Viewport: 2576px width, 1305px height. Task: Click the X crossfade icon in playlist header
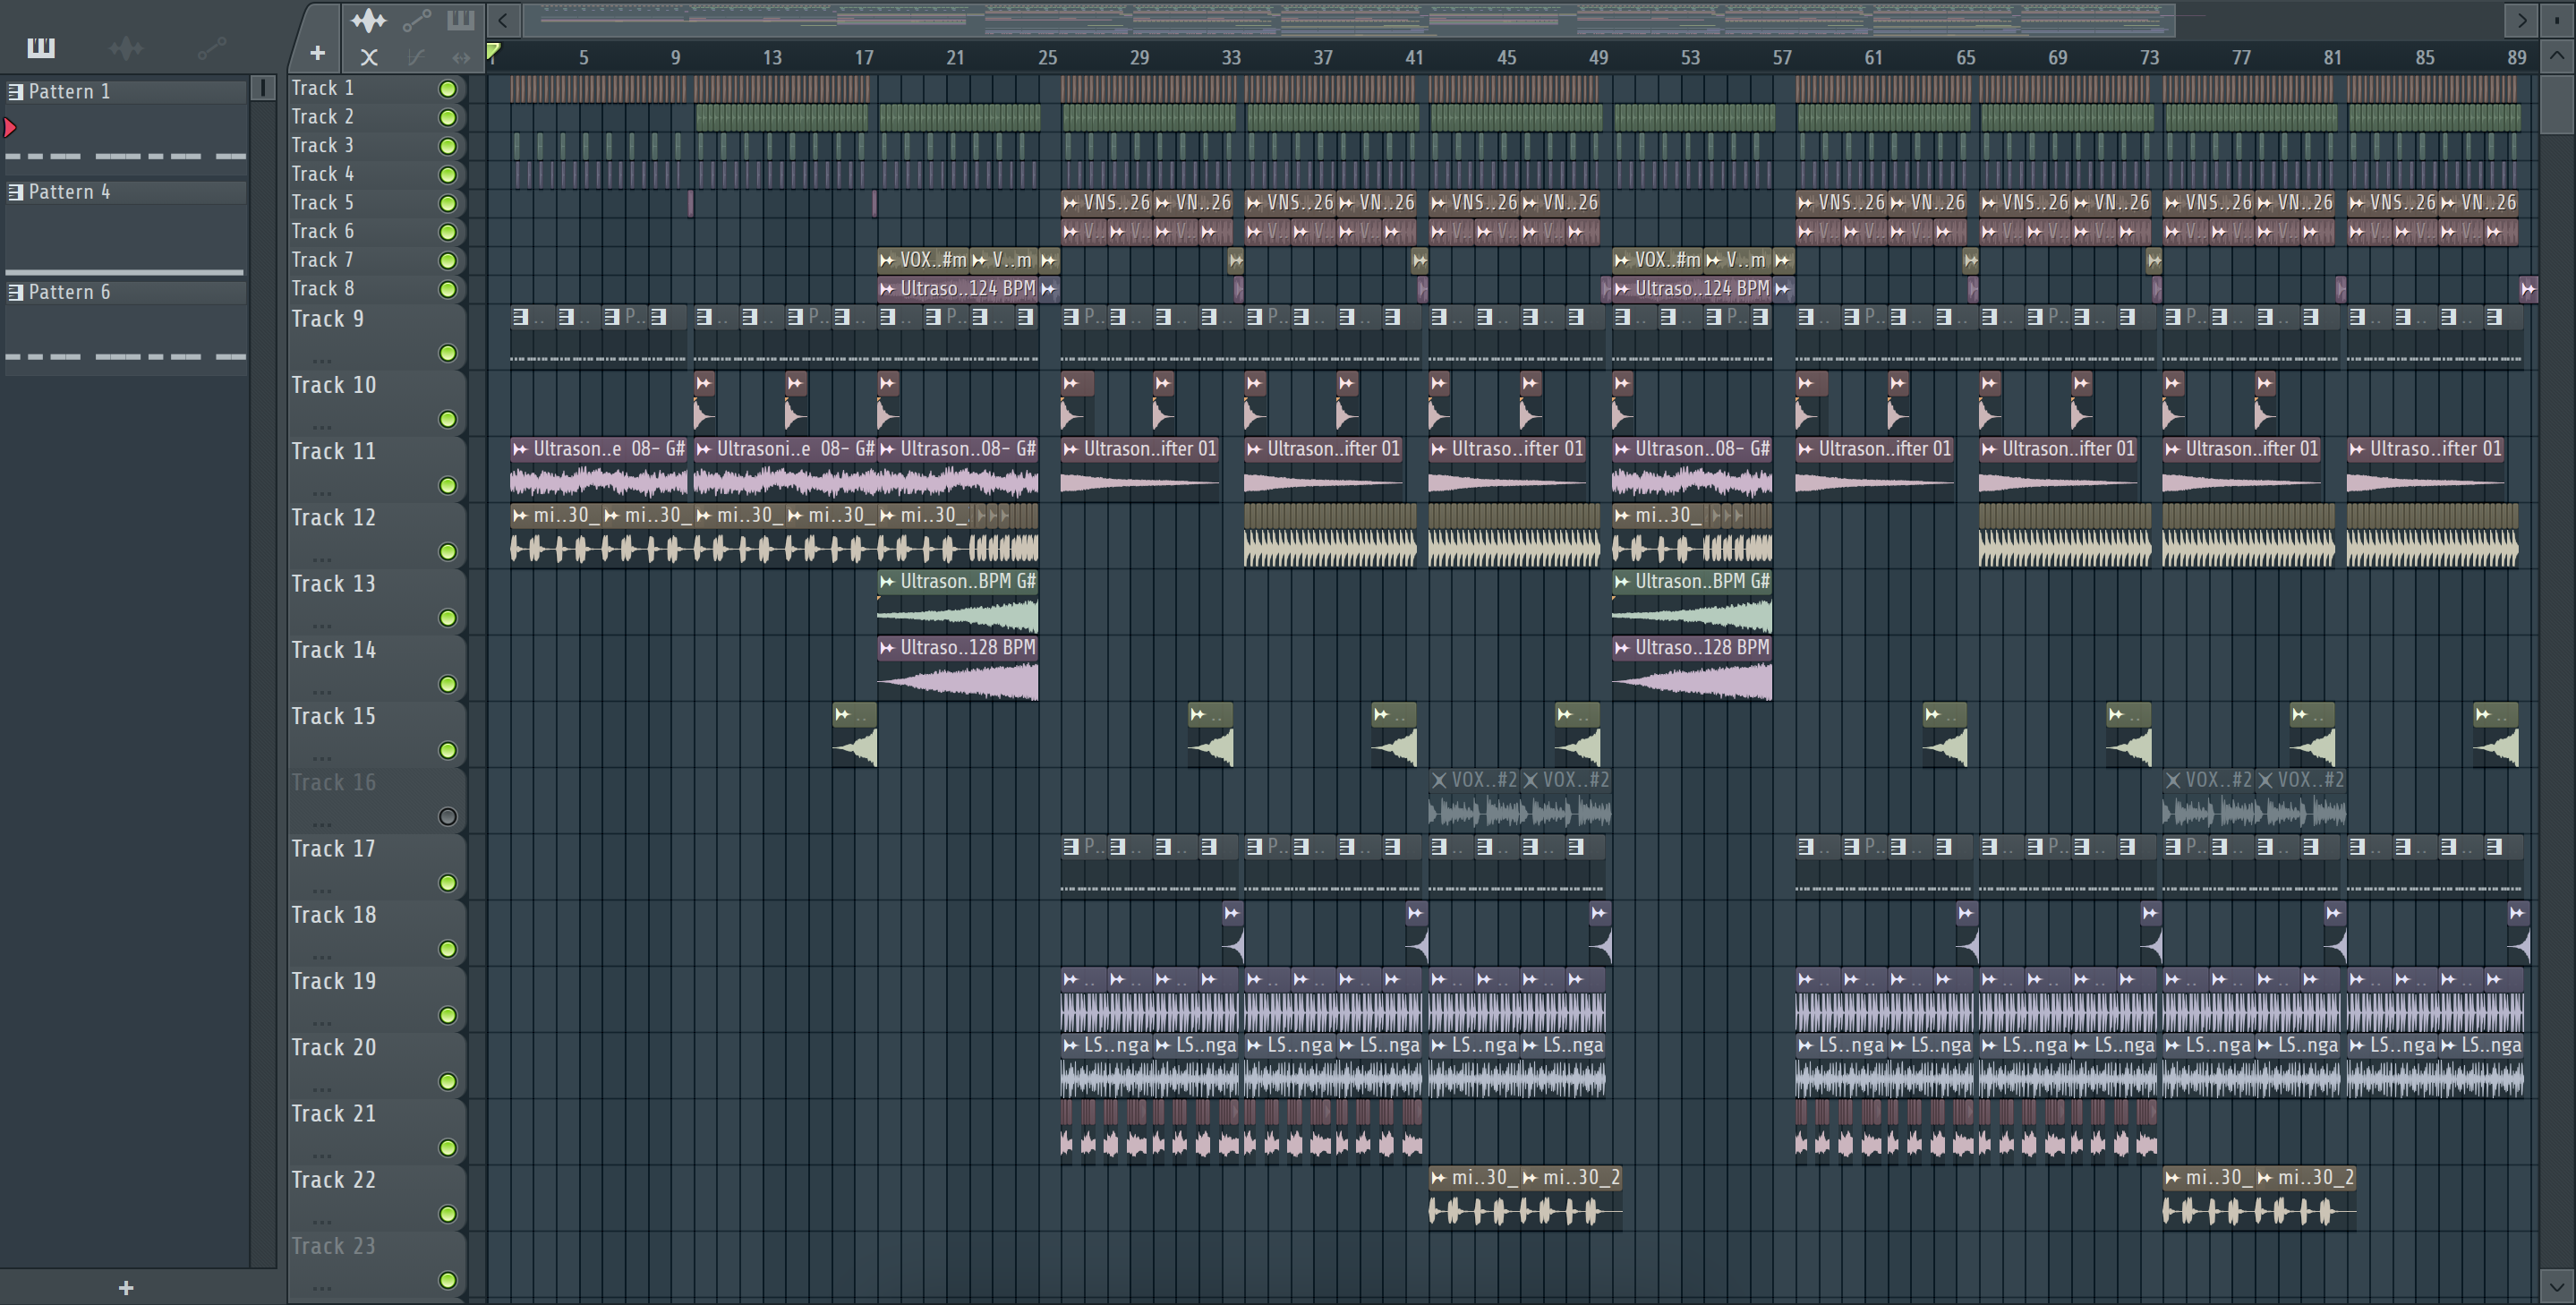click(x=369, y=57)
